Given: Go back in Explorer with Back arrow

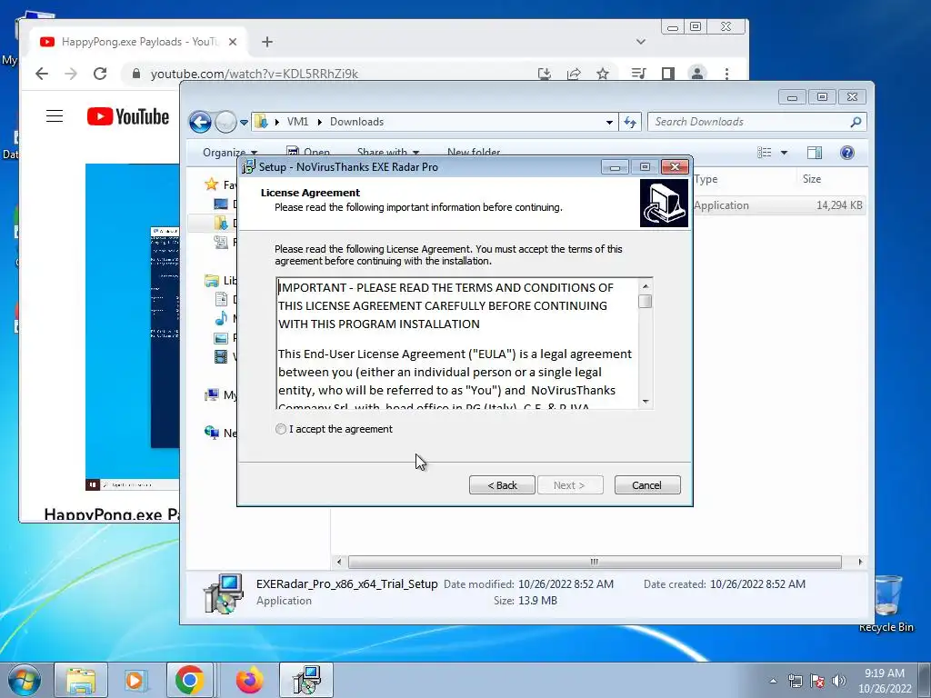Looking at the screenshot, I should pos(200,123).
